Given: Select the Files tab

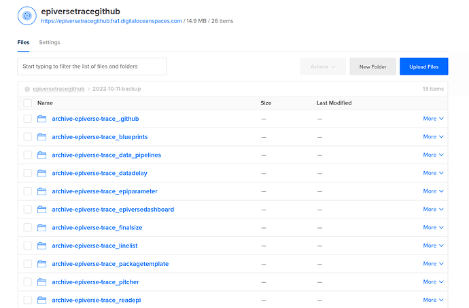Looking at the screenshot, I should (24, 43).
